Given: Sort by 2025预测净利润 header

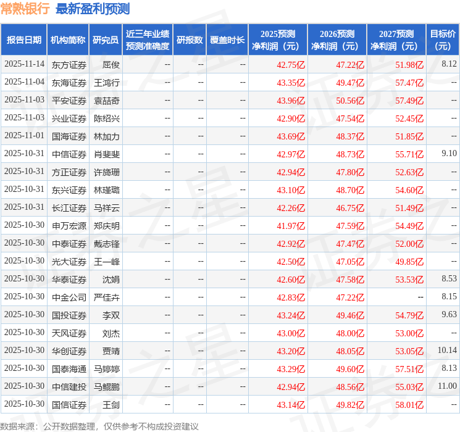Looking at the screenshot, I should [x=278, y=39].
